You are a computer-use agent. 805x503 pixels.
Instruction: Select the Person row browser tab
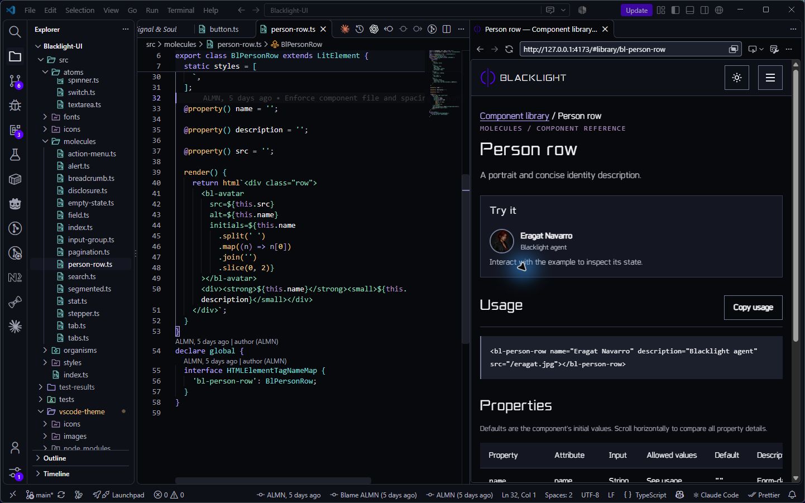click(x=540, y=29)
